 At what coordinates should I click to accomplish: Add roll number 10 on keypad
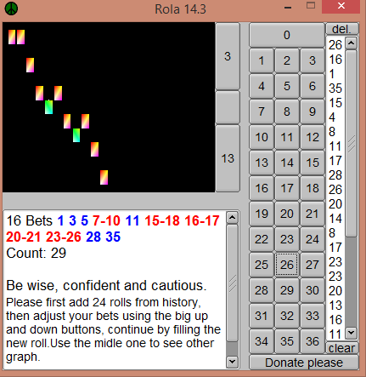(262, 137)
